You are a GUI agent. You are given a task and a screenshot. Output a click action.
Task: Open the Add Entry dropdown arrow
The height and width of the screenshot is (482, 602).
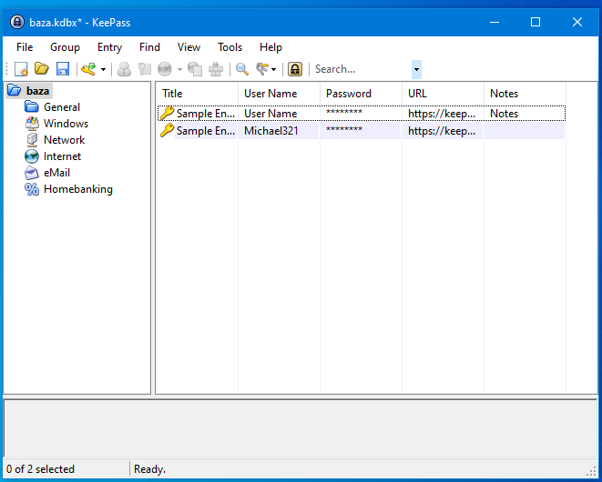coord(103,69)
